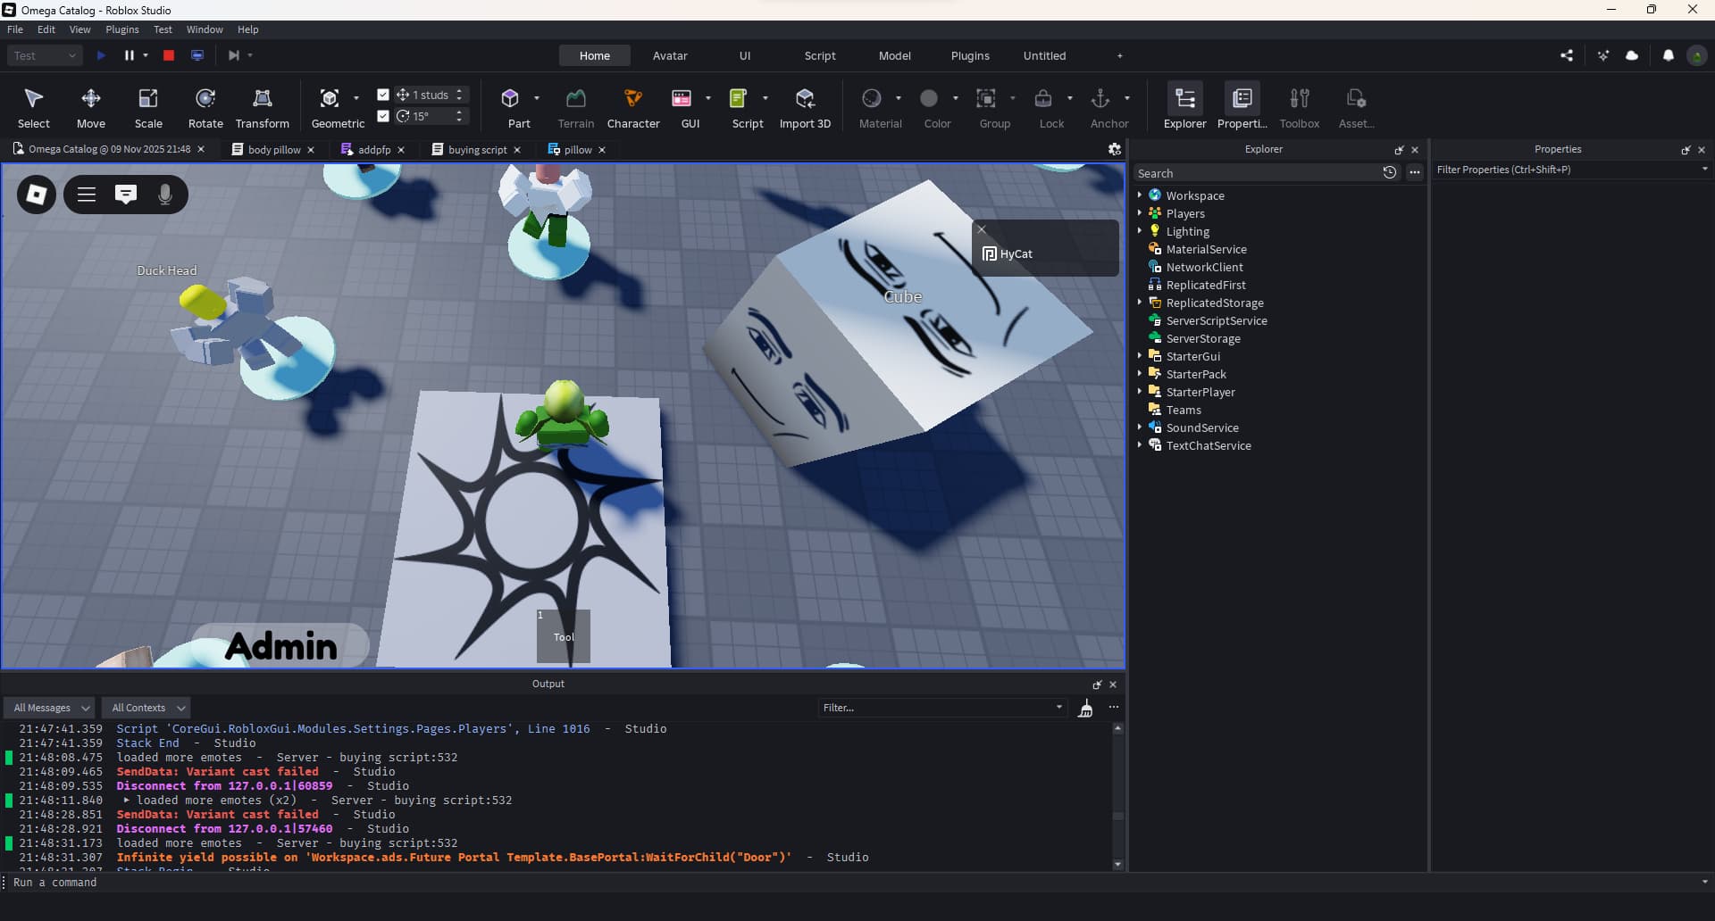Image resolution: width=1715 pixels, height=921 pixels.
Task: Select ServerScriptService in Explorer
Action: tap(1216, 320)
